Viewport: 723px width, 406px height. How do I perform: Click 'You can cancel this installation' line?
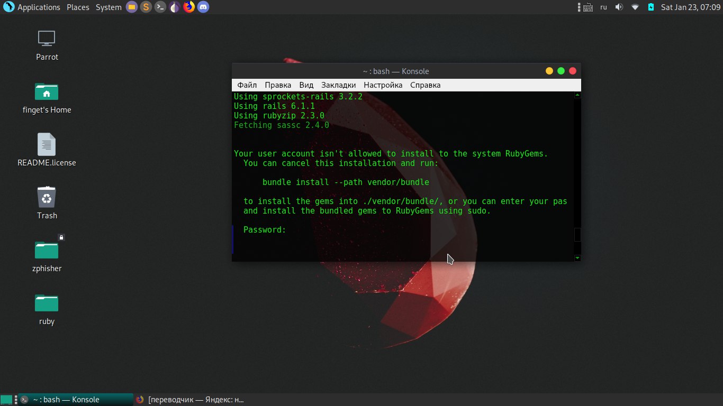click(x=341, y=163)
